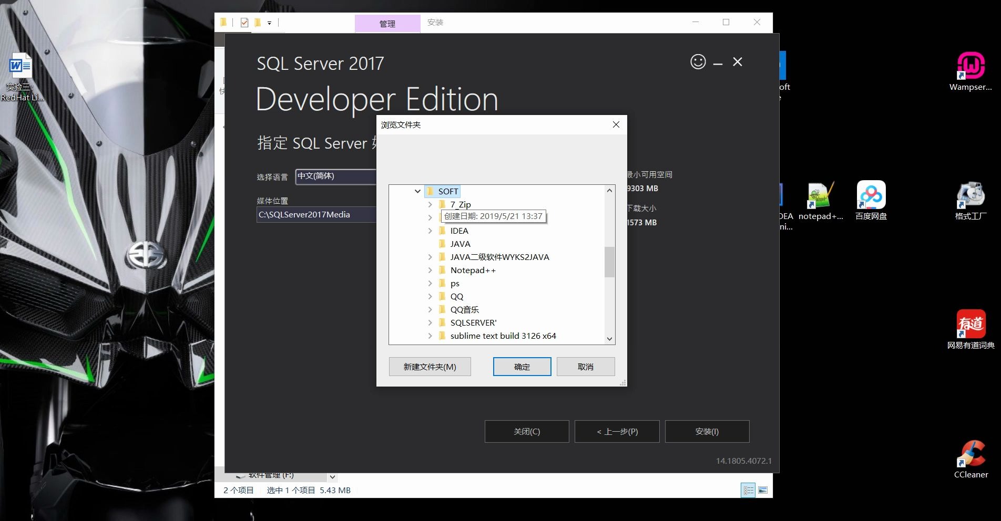Expand the Explorer navigation pane bottom chevron
The width and height of the screenshot is (1001, 521).
(x=332, y=477)
